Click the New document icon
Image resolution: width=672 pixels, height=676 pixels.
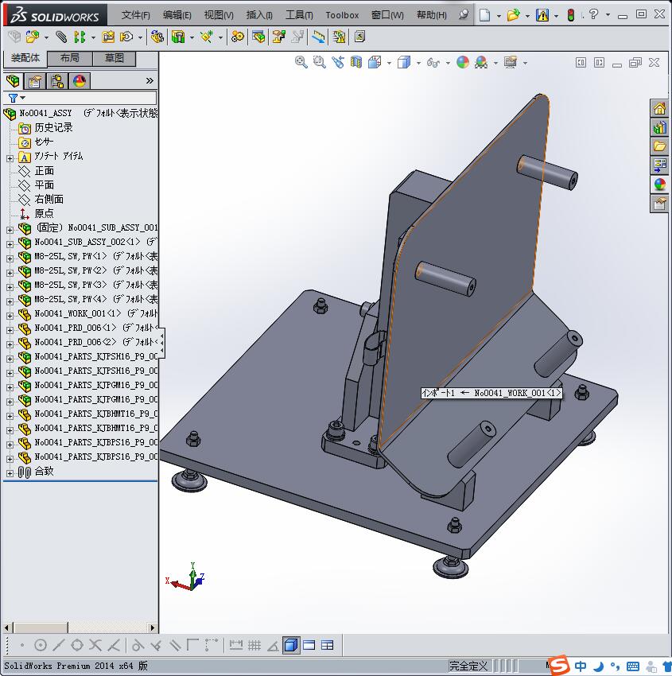coord(484,15)
